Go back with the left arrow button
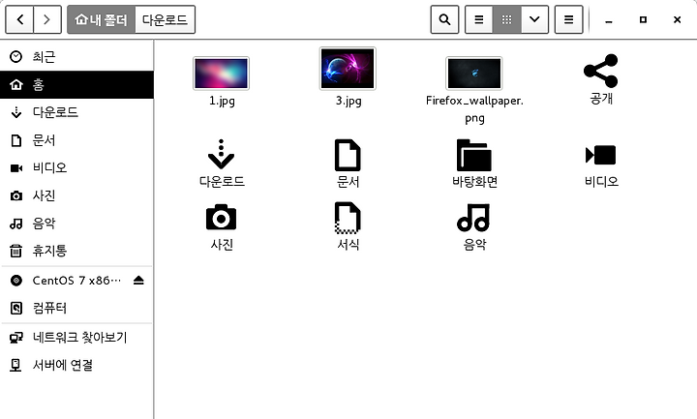 (x=19, y=19)
